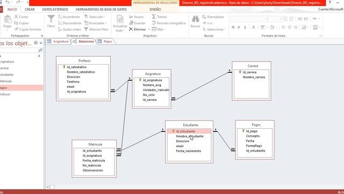Click horizontal scrollbar left arrow
Image resolution: width=344 pixels, height=194 pixels.
(48, 187)
